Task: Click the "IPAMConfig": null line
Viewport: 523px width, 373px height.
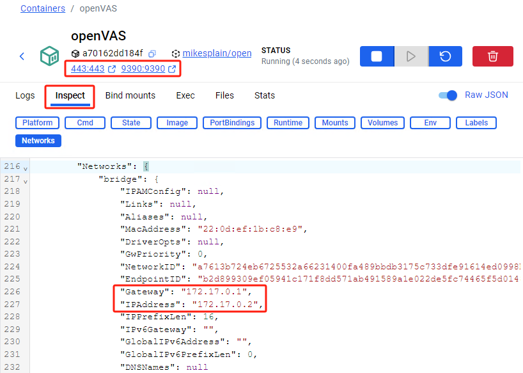Action: [x=172, y=191]
